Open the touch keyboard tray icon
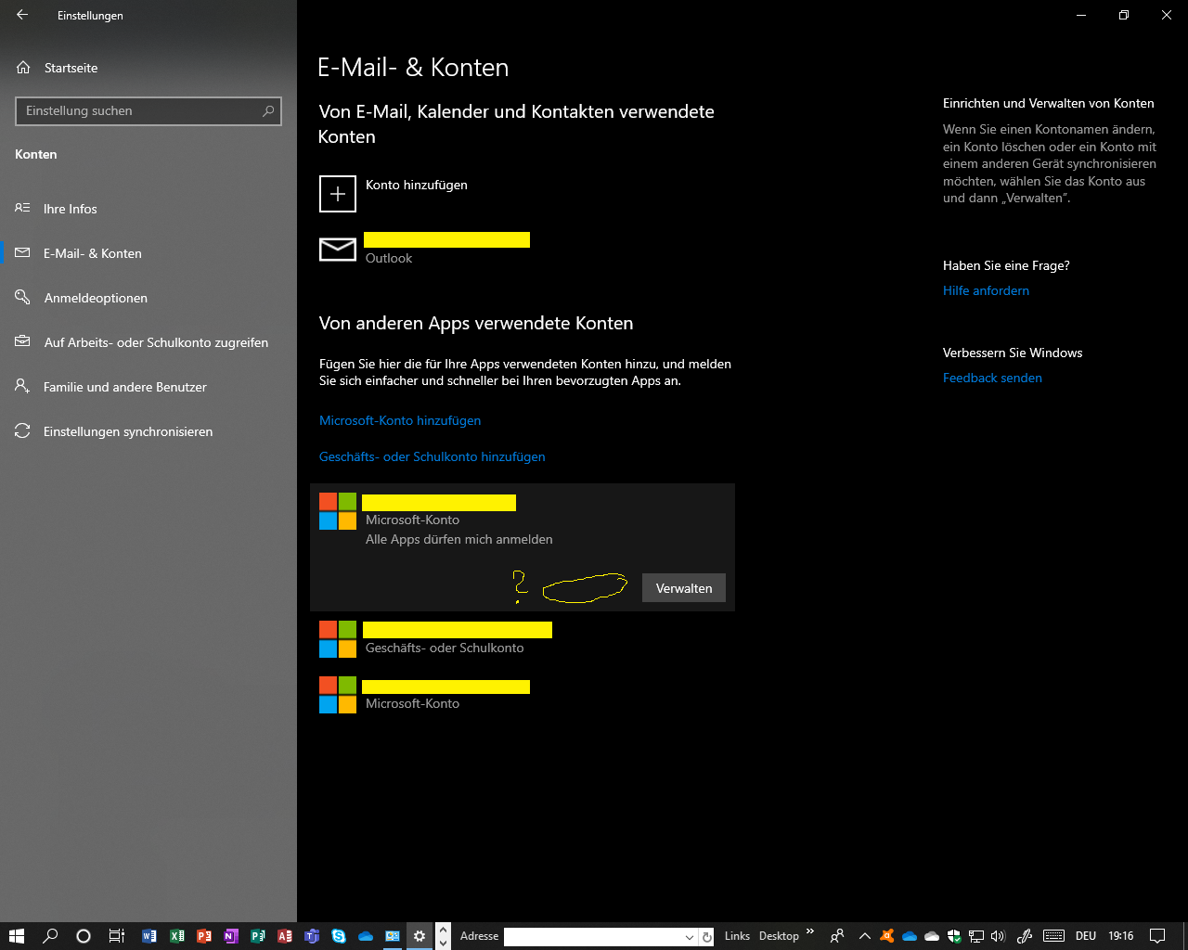1188x950 pixels. point(1053,936)
